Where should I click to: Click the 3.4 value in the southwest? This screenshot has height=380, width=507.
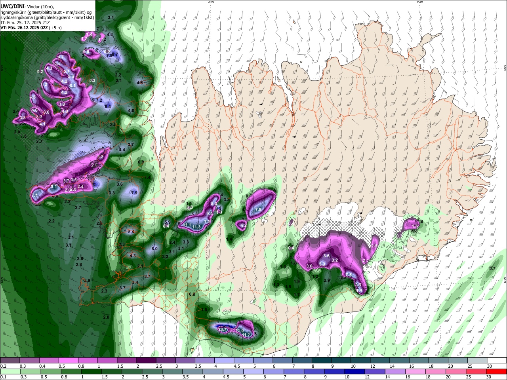click(x=135, y=282)
